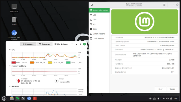Switch to the Resources tab in System Monitor
The image size is (181, 102).
[x=44, y=44]
